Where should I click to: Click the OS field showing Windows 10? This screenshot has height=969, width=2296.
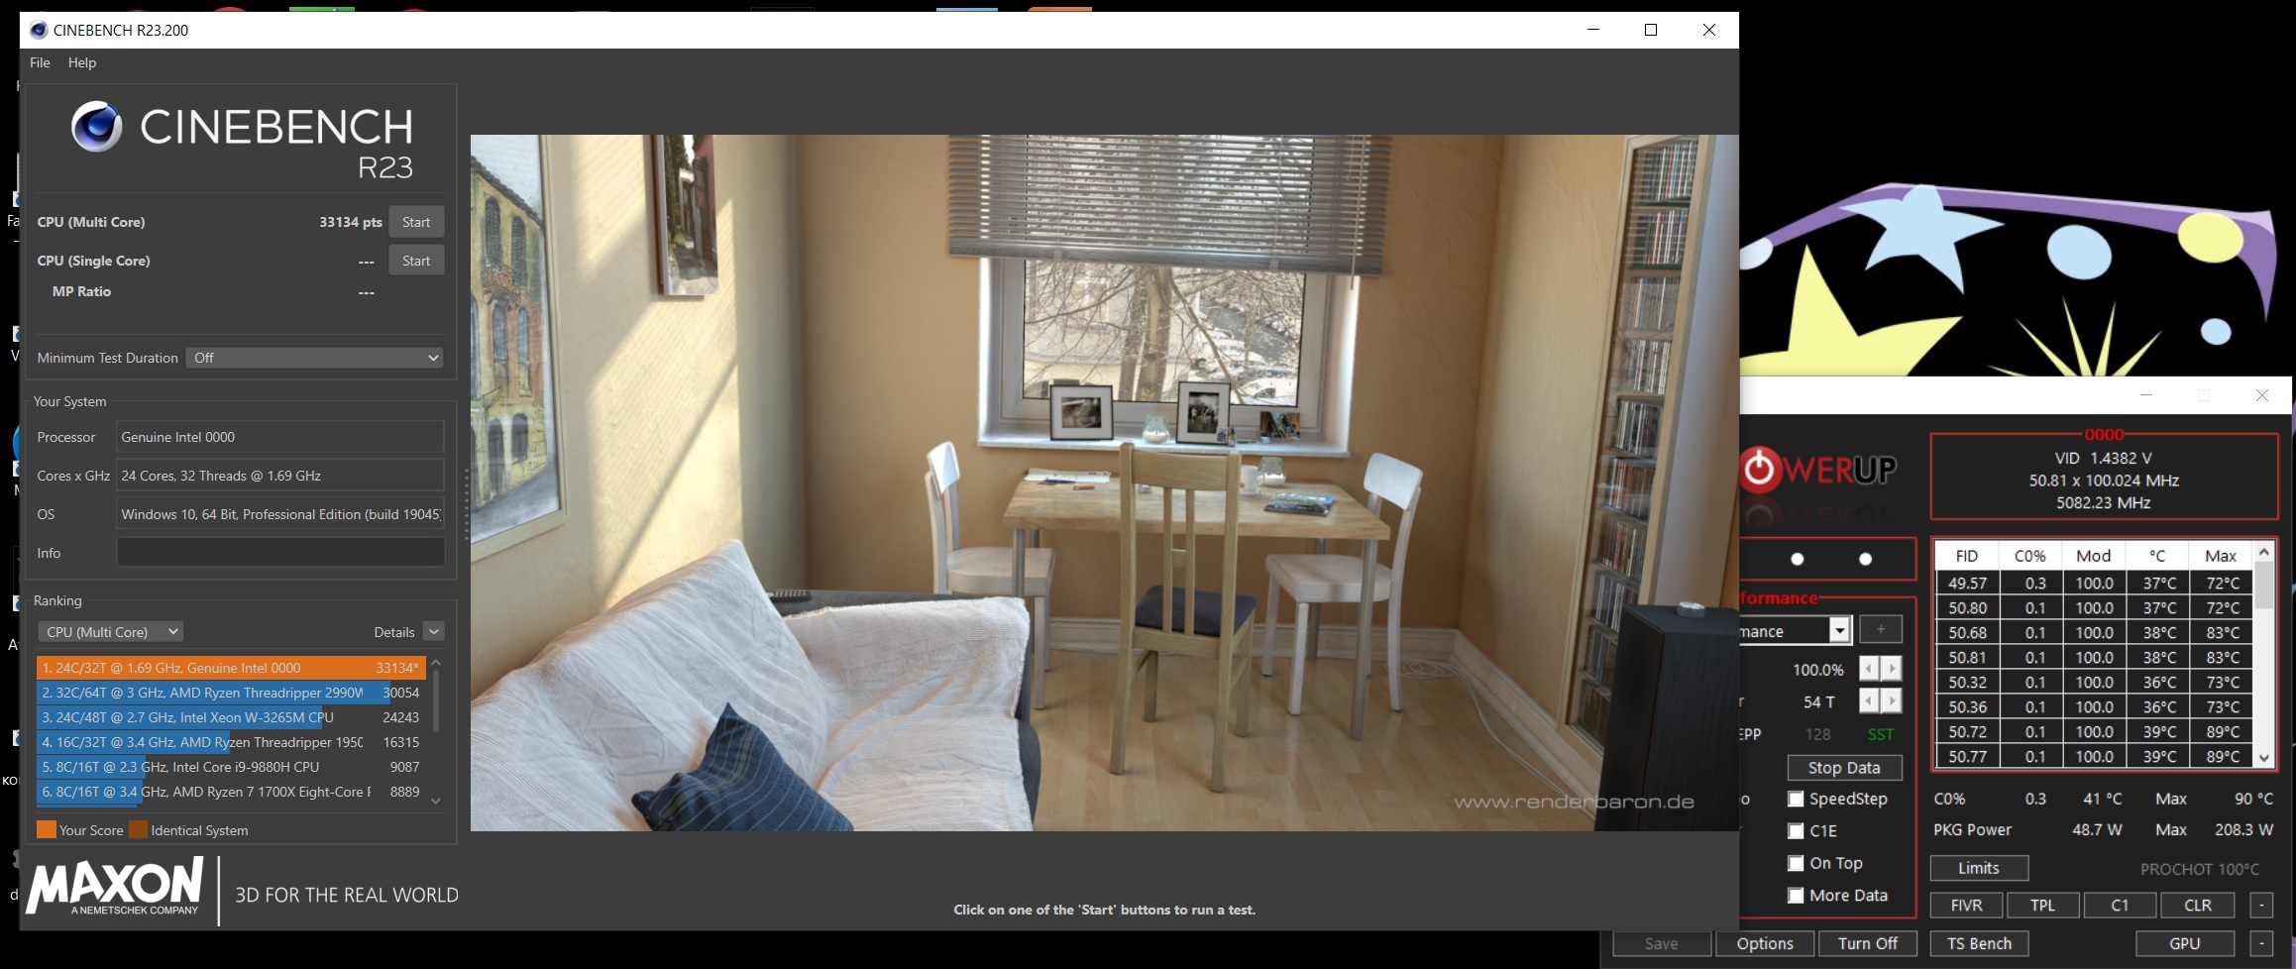point(280,514)
